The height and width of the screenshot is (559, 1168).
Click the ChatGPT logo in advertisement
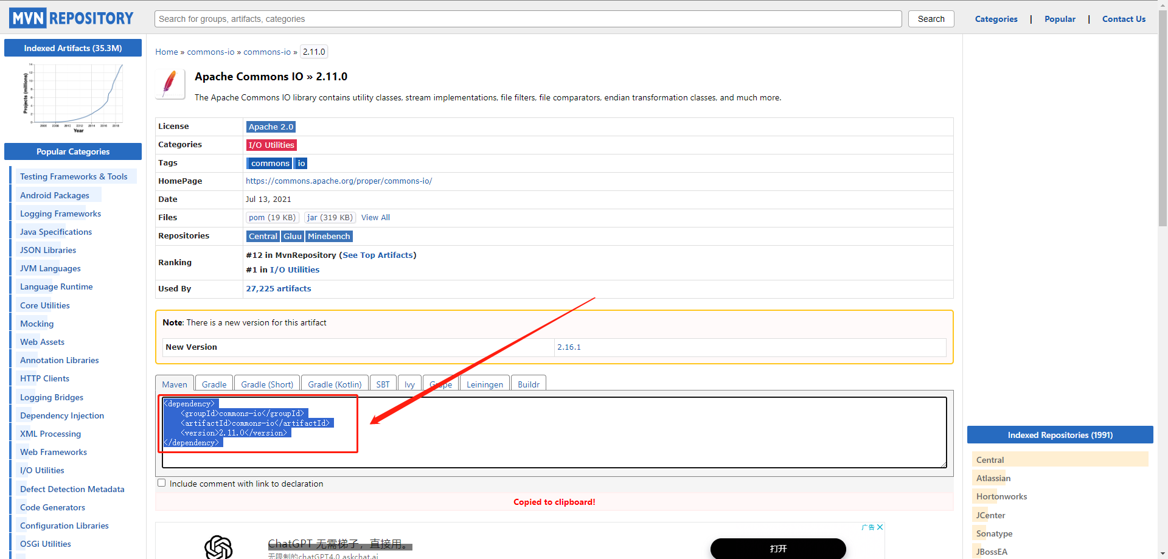point(218,547)
